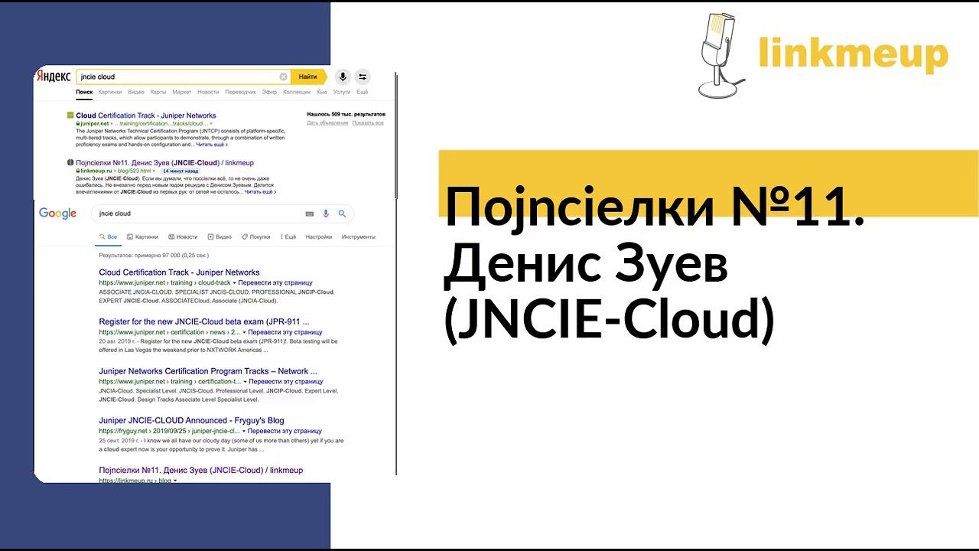979x551 pixels.
Task: Expand the Yandex Ещё menu
Action: (x=363, y=92)
